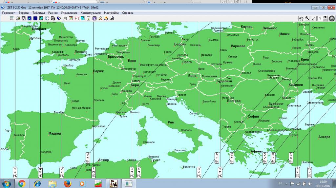
Task: Click the Moon square MC line label
Action: click(x=132, y=172)
